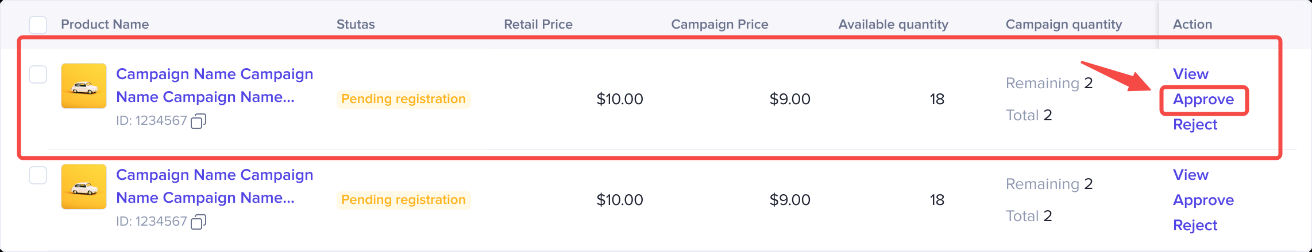Check the first product row checkbox

click(38, 74)
